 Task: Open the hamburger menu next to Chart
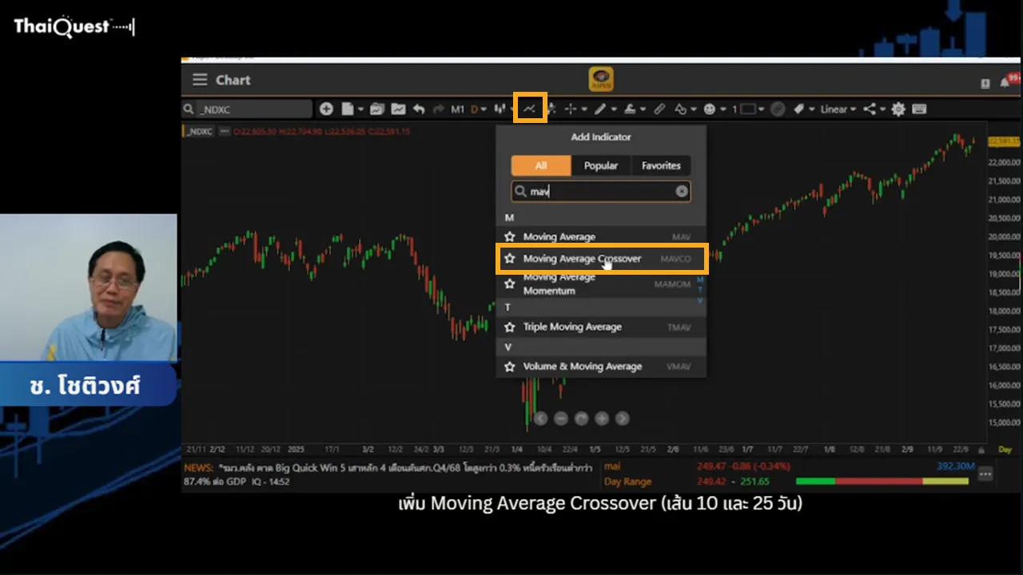[x=199, y=80]
